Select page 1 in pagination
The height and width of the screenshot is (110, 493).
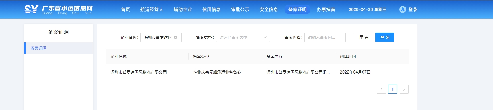point(392,89)
